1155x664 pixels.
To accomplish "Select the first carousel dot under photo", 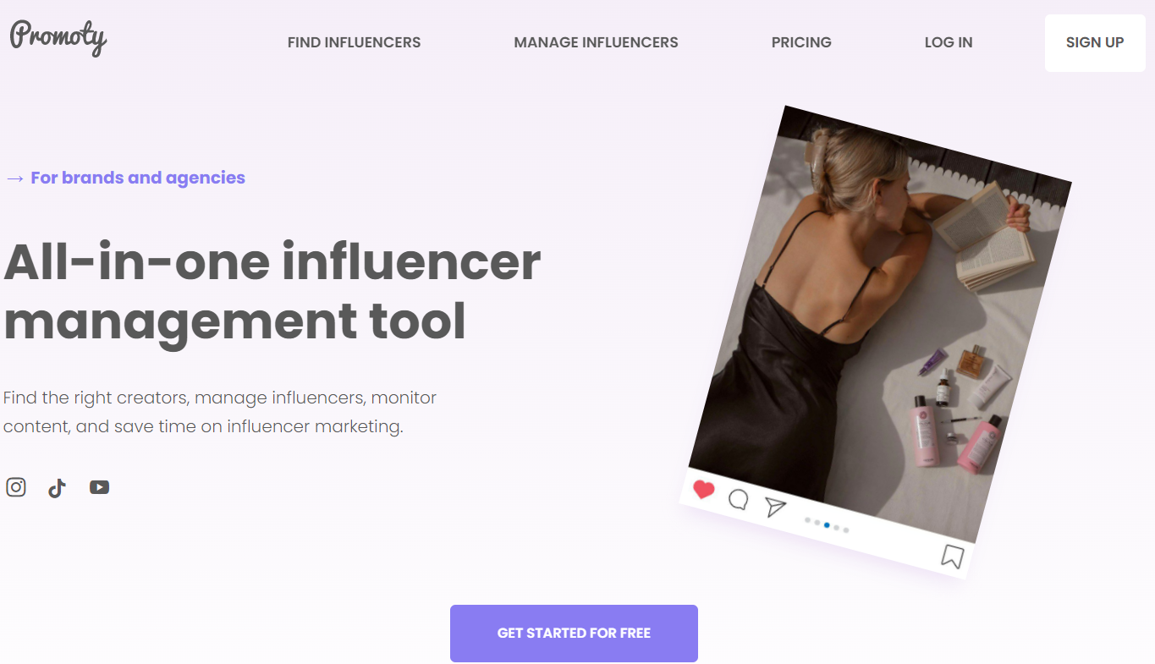I will tap(808, 520).
